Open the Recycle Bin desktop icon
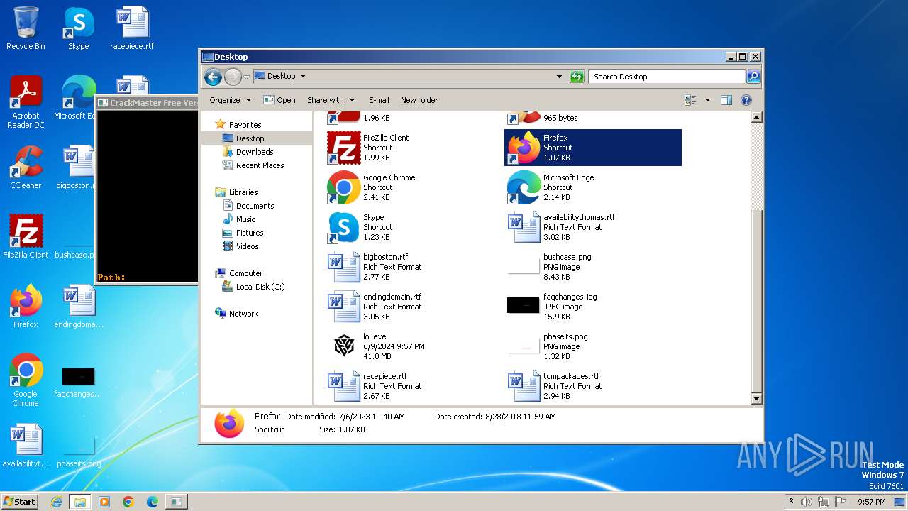 pyautogui.click(x=26, y=28)
